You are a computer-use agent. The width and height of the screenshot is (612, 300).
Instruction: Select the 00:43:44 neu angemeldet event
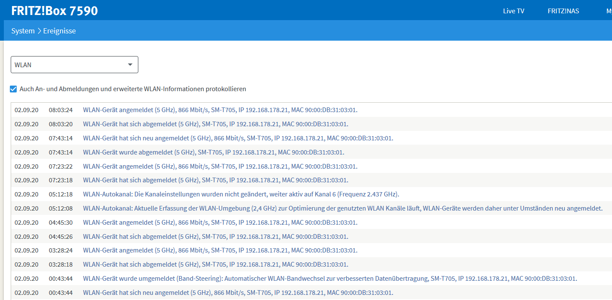(311, 293)
